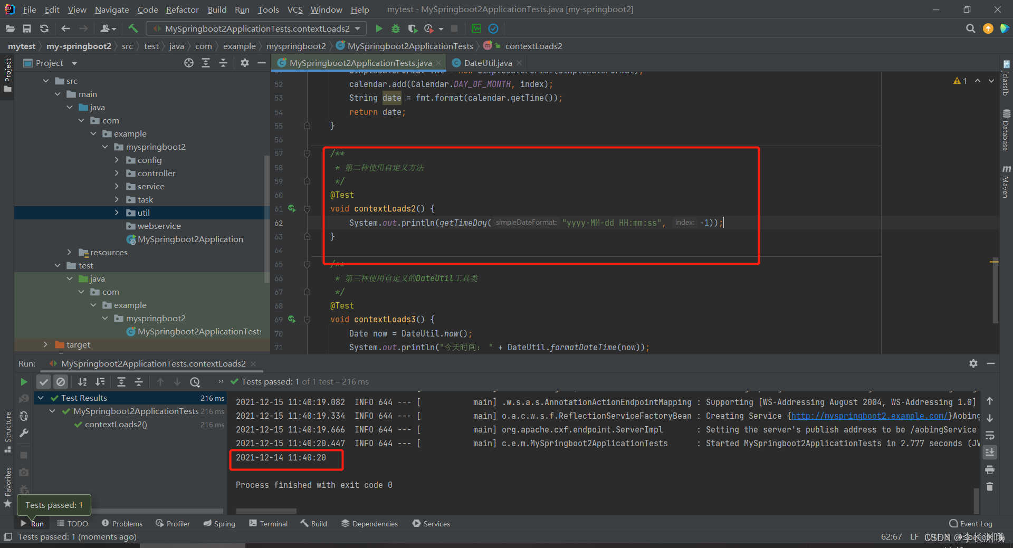Run tests with the green play toolbar icon
The image size is (1013, 548).
[x=379, y=28]
